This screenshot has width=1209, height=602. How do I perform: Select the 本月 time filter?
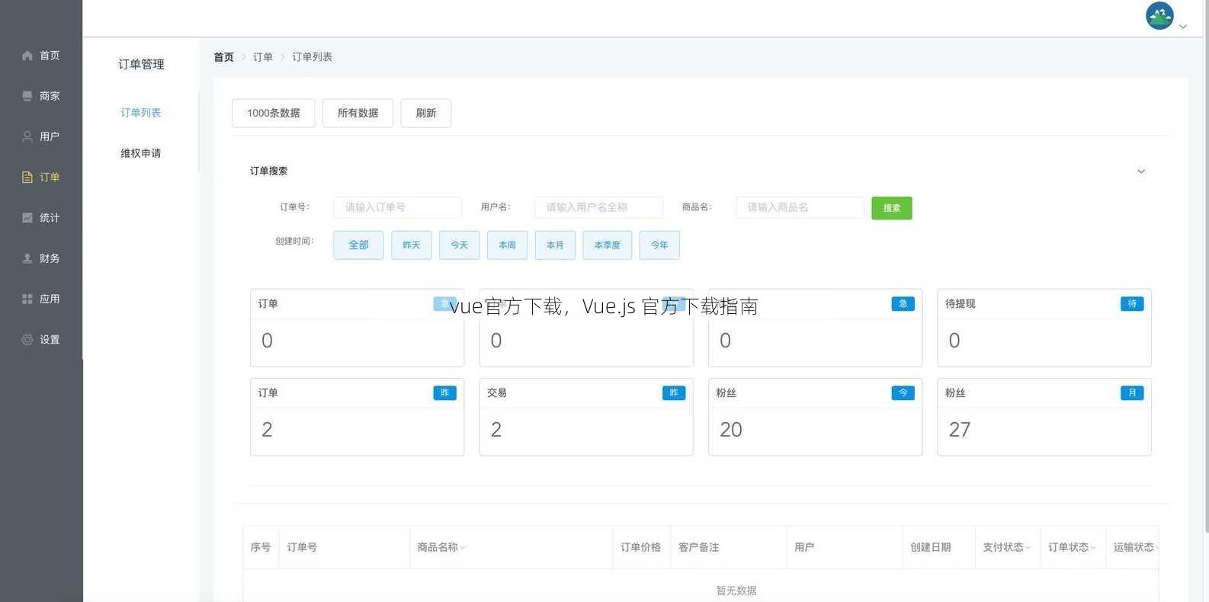click(555, 245)
